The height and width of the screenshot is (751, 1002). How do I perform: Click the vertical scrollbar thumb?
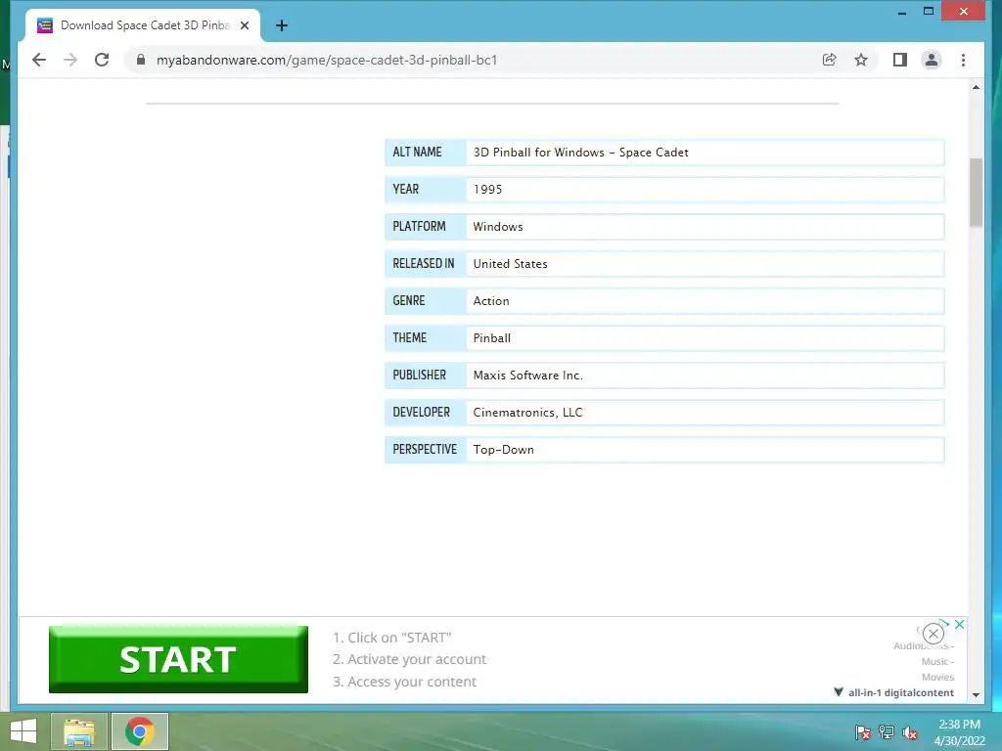(x=976, y=193)
